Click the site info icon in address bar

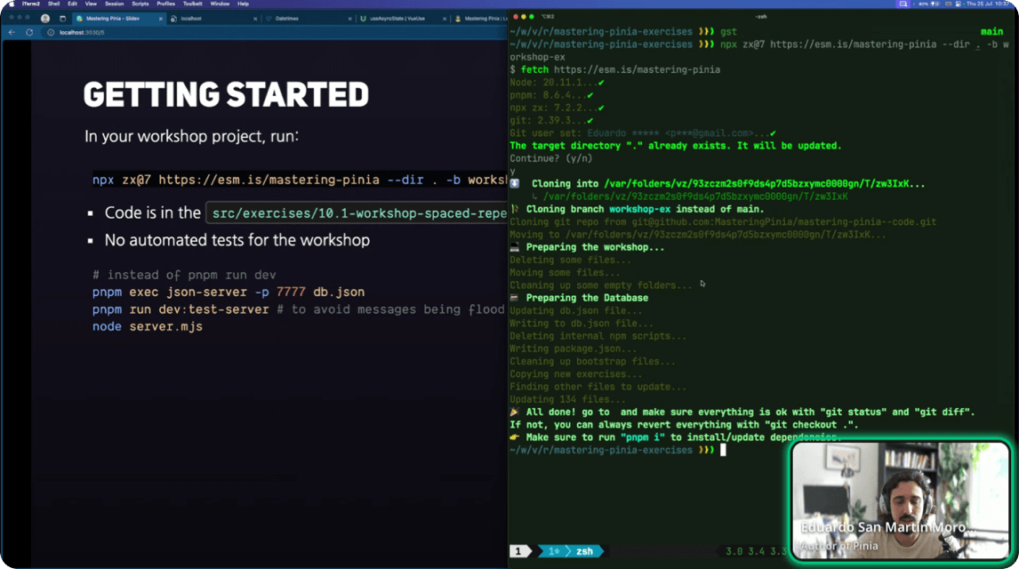click(51, 32)
